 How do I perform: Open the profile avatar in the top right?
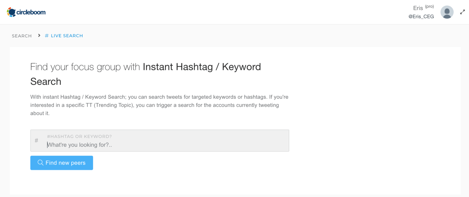pyautogui.click(x=447, y=12)
